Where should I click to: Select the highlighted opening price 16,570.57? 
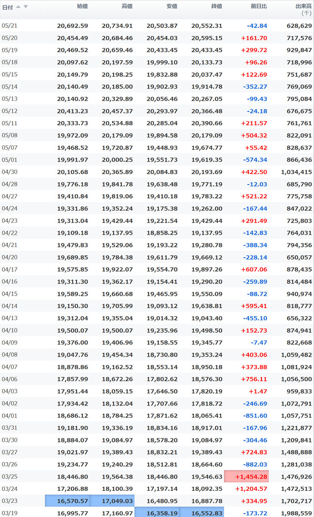[x=67, y=501]
